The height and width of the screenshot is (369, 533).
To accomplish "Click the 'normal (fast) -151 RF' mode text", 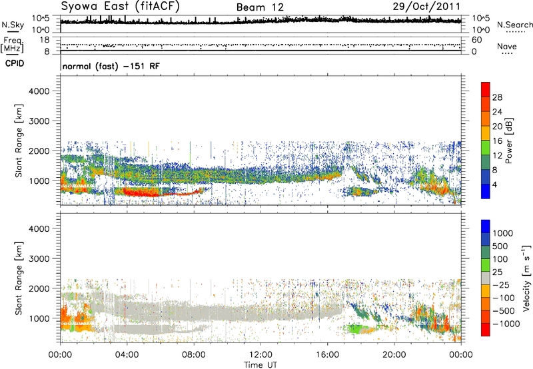I will [111, 66].
